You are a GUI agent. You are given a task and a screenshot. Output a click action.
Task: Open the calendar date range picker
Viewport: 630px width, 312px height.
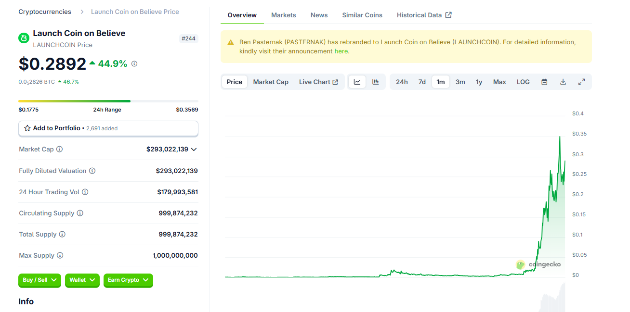tap(544, 82)
